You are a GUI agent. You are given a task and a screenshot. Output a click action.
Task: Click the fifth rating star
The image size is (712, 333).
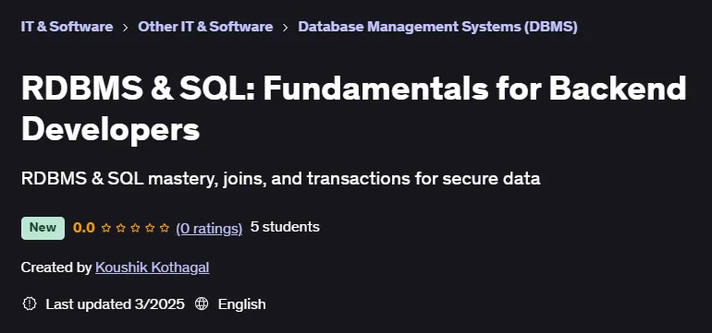click(165, 228)
